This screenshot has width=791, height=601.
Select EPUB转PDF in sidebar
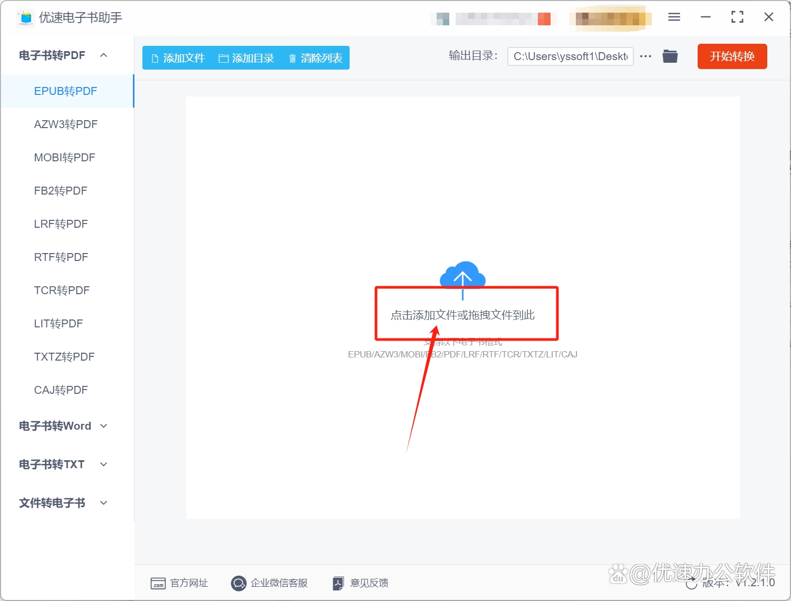point(67,91)
